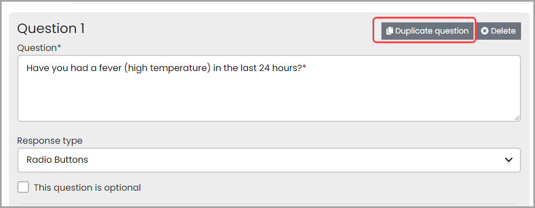Select the 'Radio Buttons' value text

(58, 159)
